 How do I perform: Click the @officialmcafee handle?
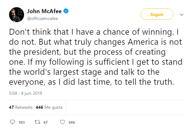[x=42, y=18]
